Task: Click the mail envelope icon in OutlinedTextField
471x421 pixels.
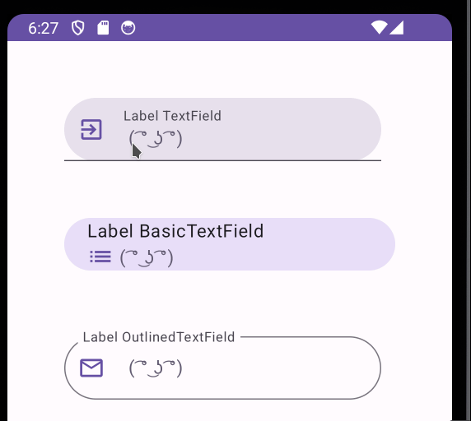Action: (x=91, y=368)
